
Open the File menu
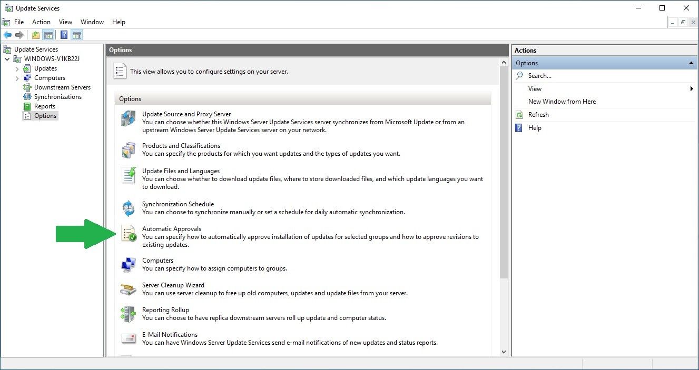point(19,22)
